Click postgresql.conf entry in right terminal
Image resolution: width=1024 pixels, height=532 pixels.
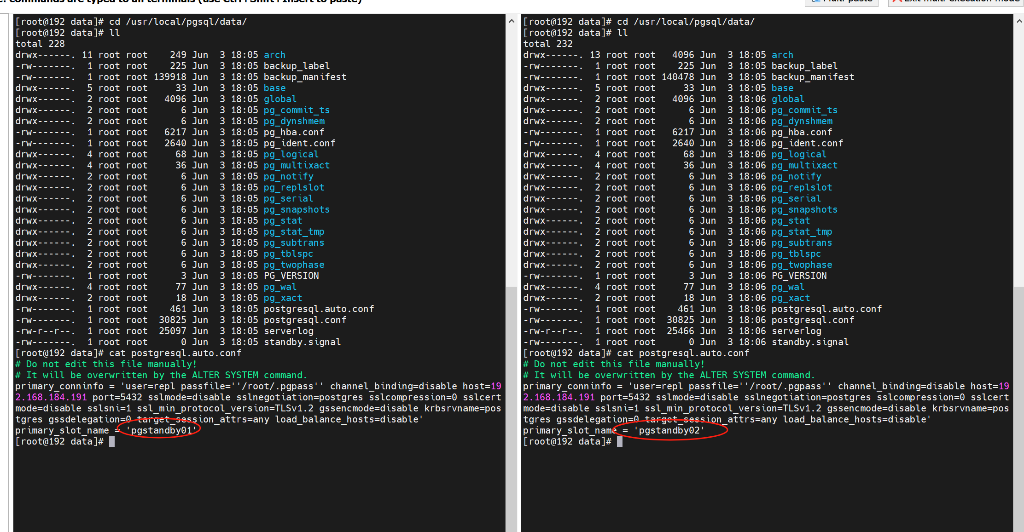813,320
